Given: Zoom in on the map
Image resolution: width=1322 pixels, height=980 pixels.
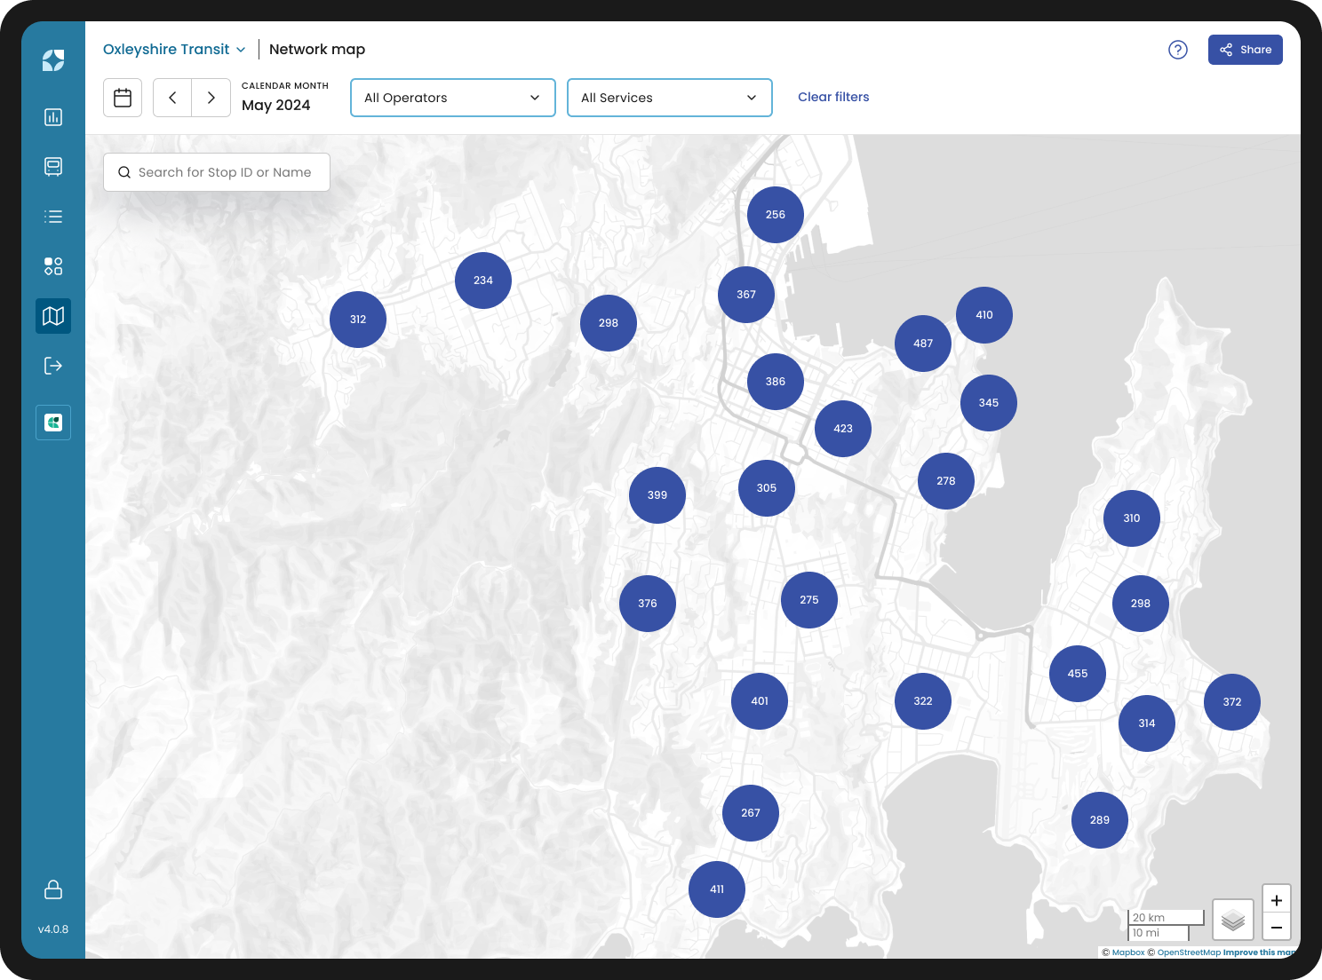Looking at the screenshot, I should pos(1277,900).
